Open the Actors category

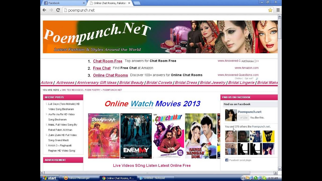(x=47, y=82)
